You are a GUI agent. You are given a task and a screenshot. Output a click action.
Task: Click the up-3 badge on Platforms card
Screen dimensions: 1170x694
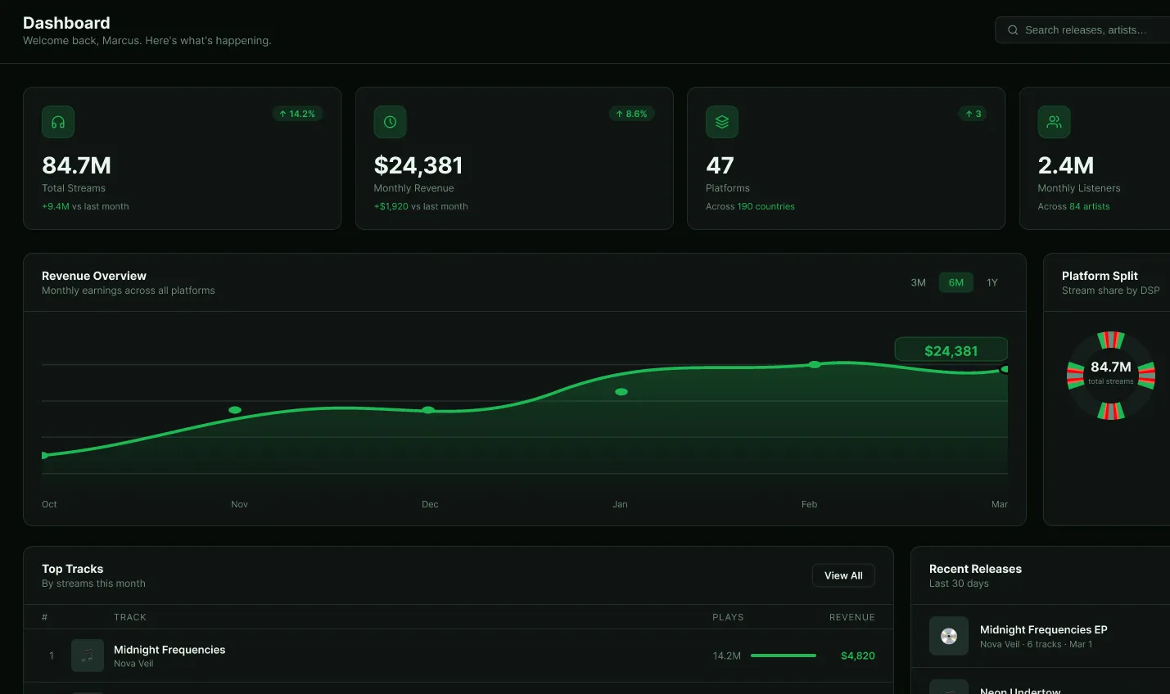973,114
